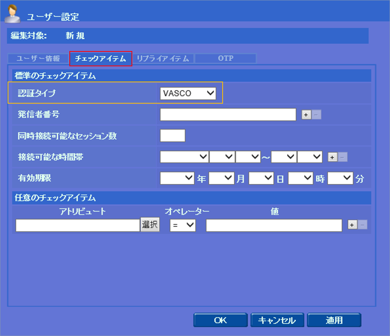This screenshot has height=336, width=390.
Task: Focus the 発信者番号 text field
Action: [228, 115]
